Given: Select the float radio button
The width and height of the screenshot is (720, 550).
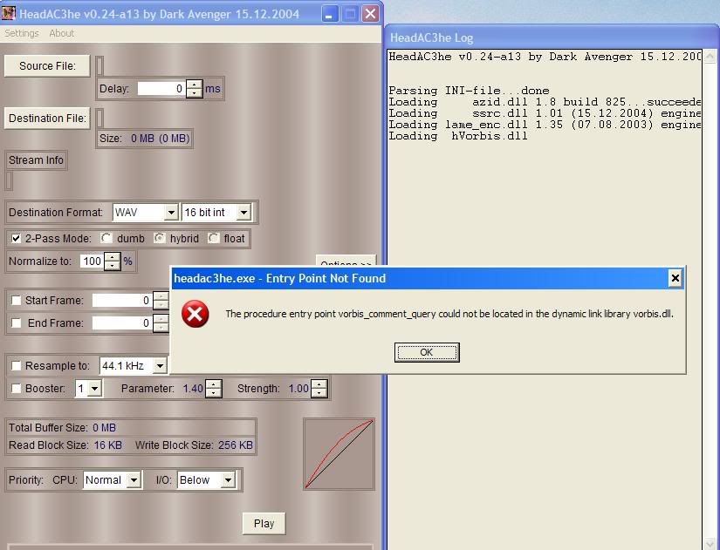Looking at the screenshot, I should click(x=214, y=238).
